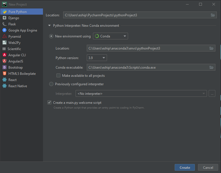Choose Web2Py project type
This screenshot has width=221, height=173.
tap(22, 43)
